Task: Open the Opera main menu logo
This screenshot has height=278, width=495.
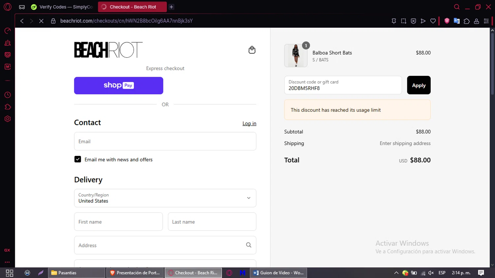Action: point(8,7)
